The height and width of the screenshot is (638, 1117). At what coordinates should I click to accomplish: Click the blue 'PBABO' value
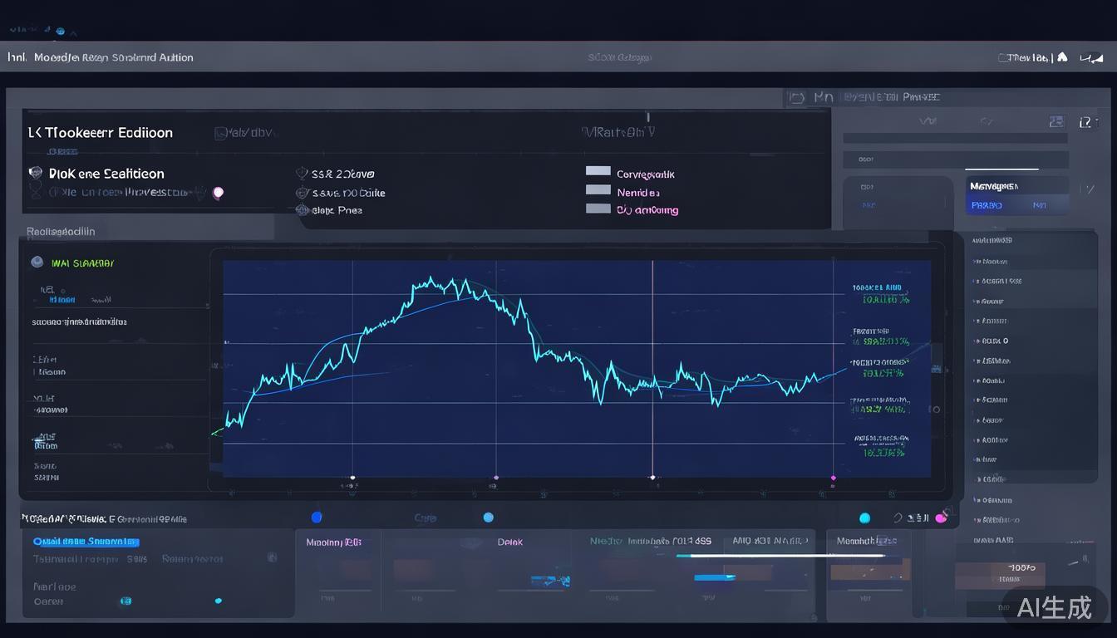(987, 205)
